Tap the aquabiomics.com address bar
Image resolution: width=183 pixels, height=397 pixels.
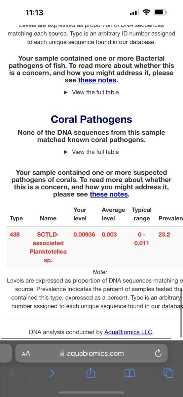91,353
